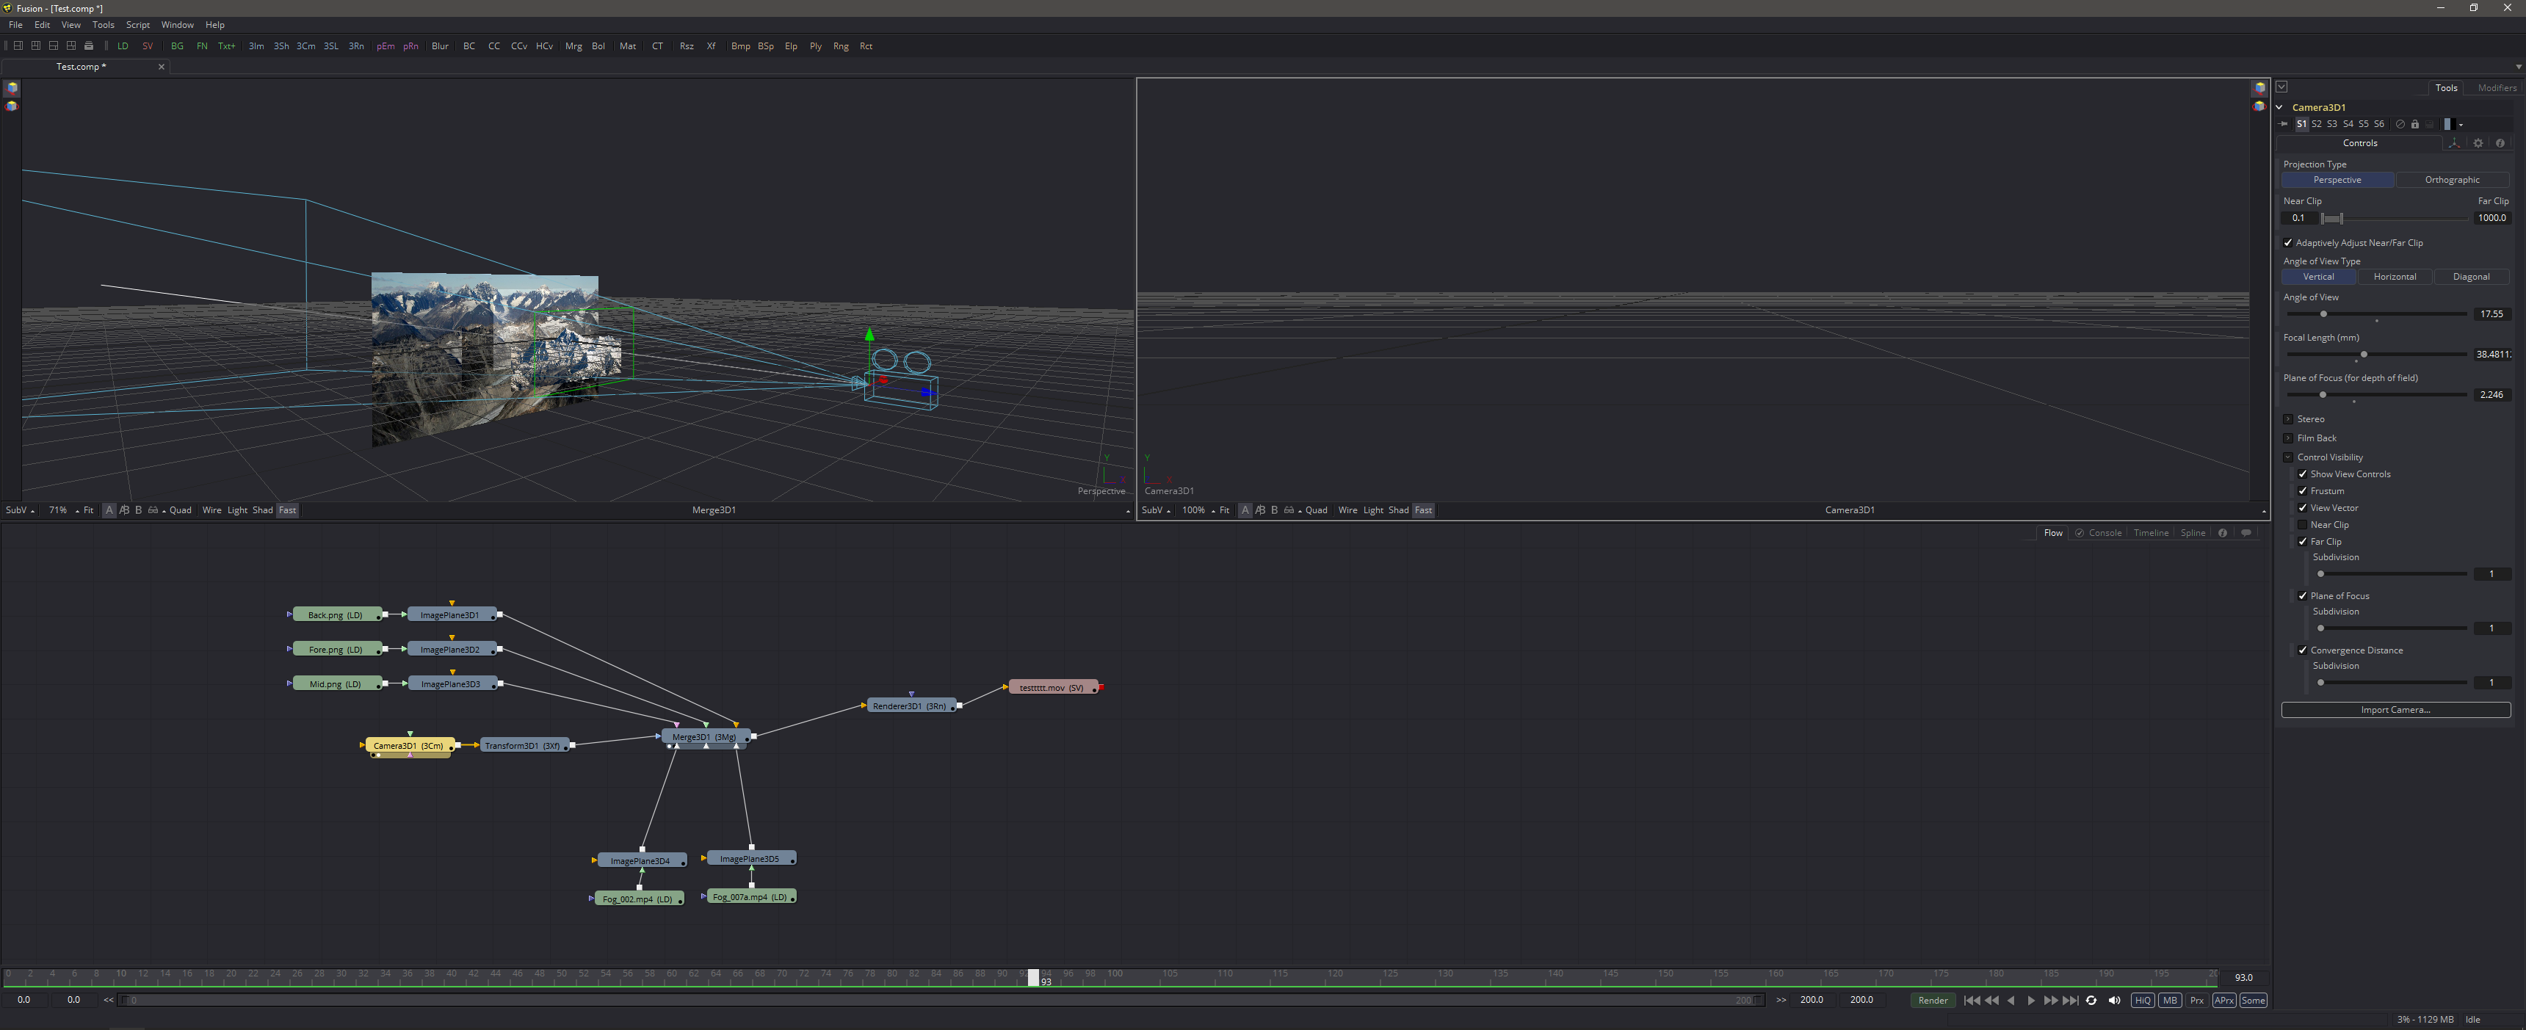
Task: Click the pin icon under Camera3D1 header
Action: 2284,125
